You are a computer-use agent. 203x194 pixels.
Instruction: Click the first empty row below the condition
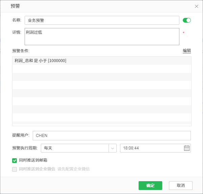(102, 69)
